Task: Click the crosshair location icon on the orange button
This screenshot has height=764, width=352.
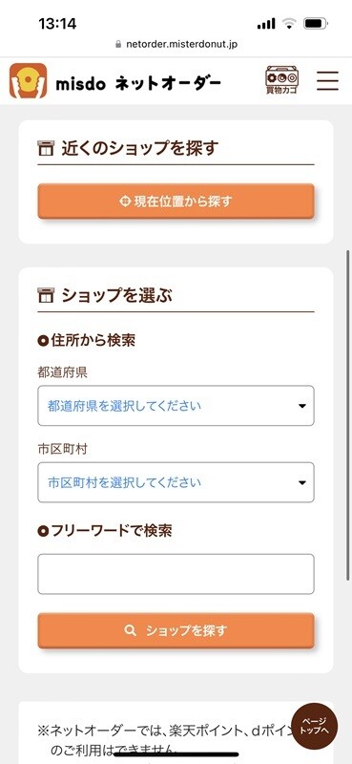Action: [x=125, y=202]
